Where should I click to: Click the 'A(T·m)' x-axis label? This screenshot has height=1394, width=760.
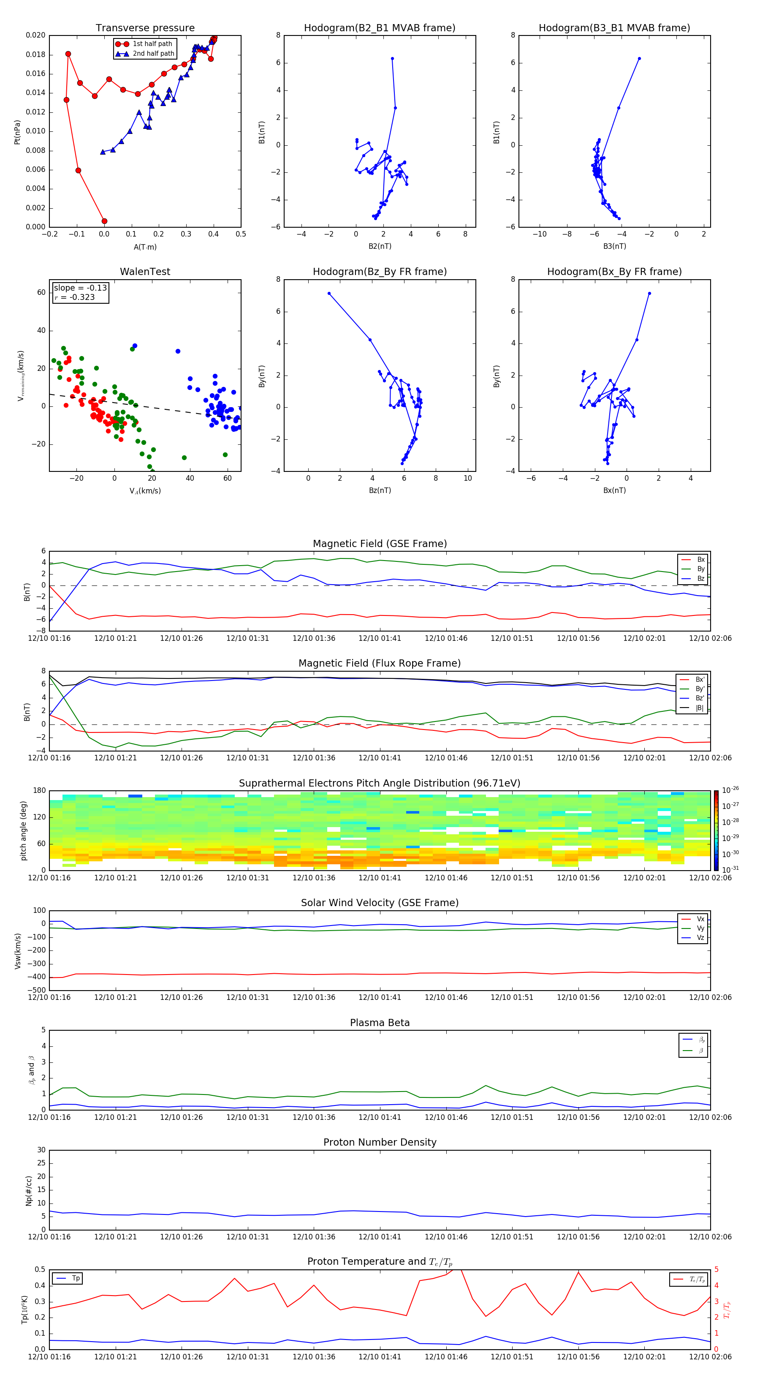145,247
